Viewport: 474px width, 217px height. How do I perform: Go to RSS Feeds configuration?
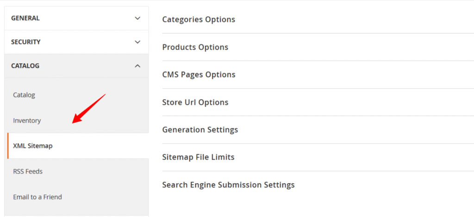28,171
